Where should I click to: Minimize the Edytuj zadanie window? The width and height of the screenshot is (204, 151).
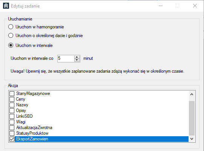pyautogui.click(x=161, y=6)
